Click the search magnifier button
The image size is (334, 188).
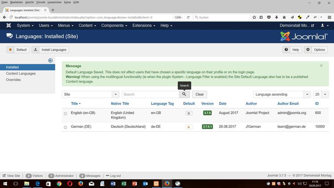pos(184,94)
